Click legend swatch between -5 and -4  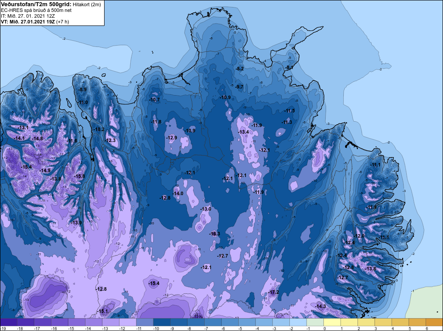[x=247, y=322]
